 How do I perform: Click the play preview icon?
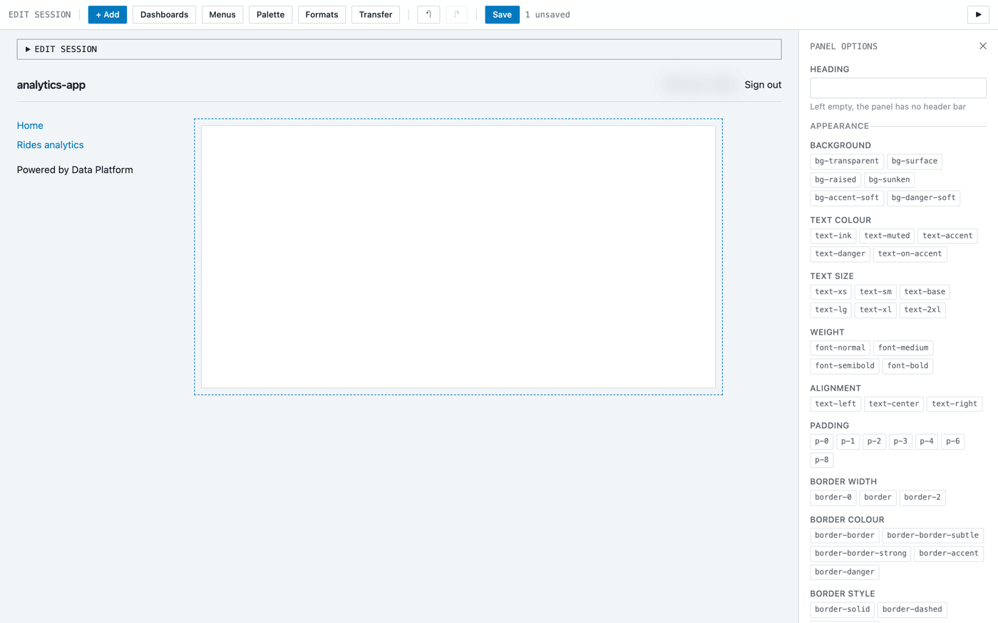pos(978,14)
